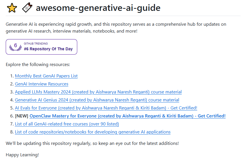Open AI Evals for Everyone link
Screen dimensions: 248x162
[x=106, y=108]
